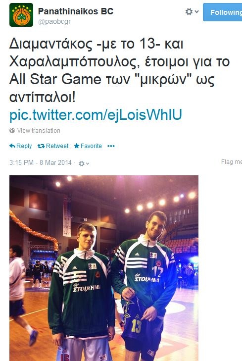Open the pic.twitter.com/ejLoisWhIU link
Screen dimensions: 242x361
[96, 115]
